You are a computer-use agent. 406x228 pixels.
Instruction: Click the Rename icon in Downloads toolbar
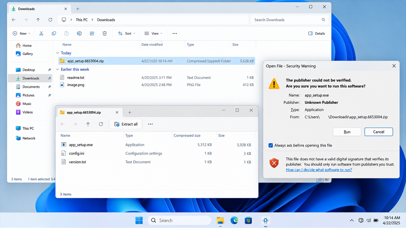click(x=79, y=33)
